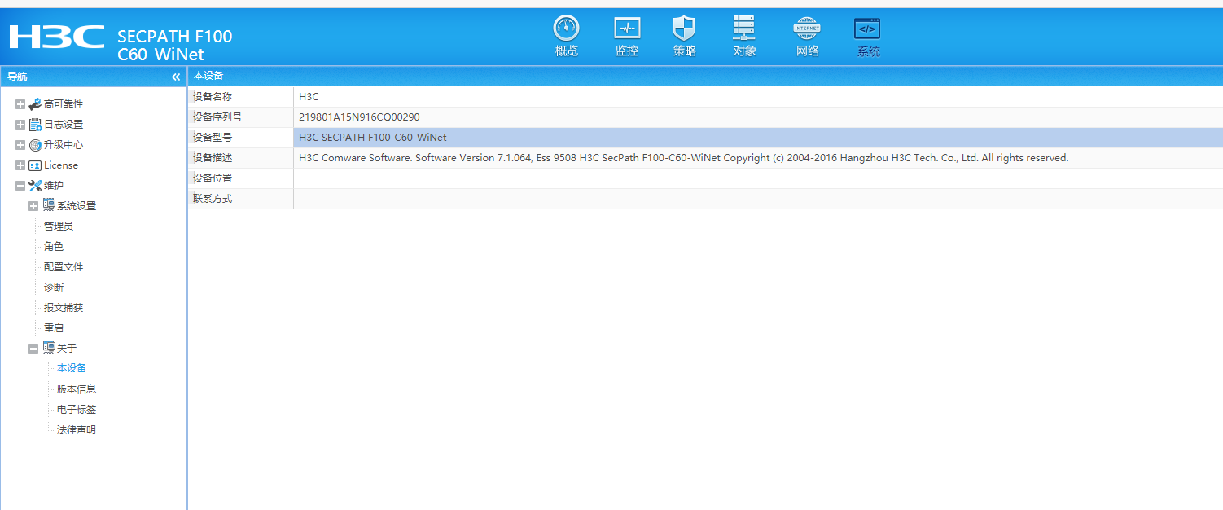Click the 设备名称 field label
Screen dimensions: 1223x510
pos(213,97)
